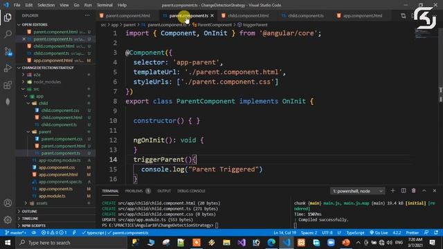Image resolution: width=443 pixels, height=249 pixels.
Task: Kill terminal with the trash icon
Action: tap(414, 191)
